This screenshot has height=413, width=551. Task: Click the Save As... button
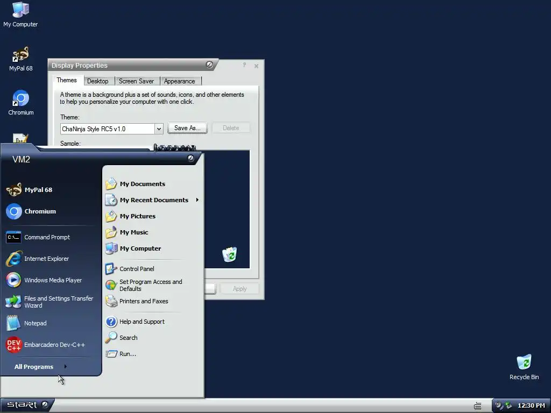[x=187, y=128]
